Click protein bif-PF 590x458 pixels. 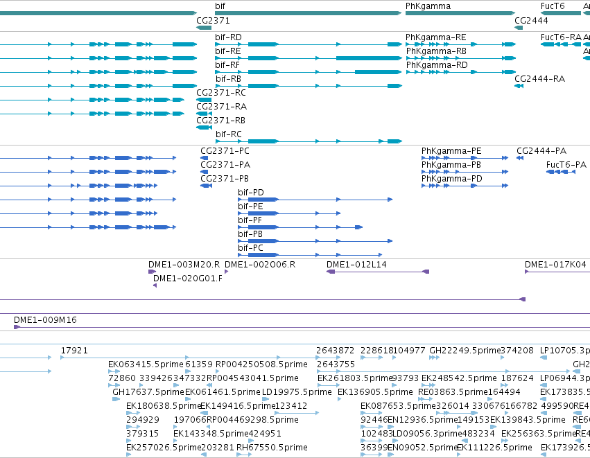coord(300,227)
